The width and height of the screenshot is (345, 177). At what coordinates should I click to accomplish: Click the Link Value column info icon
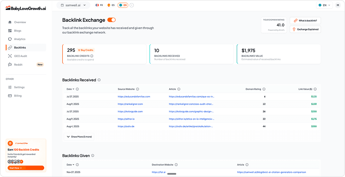pos(315,89)
